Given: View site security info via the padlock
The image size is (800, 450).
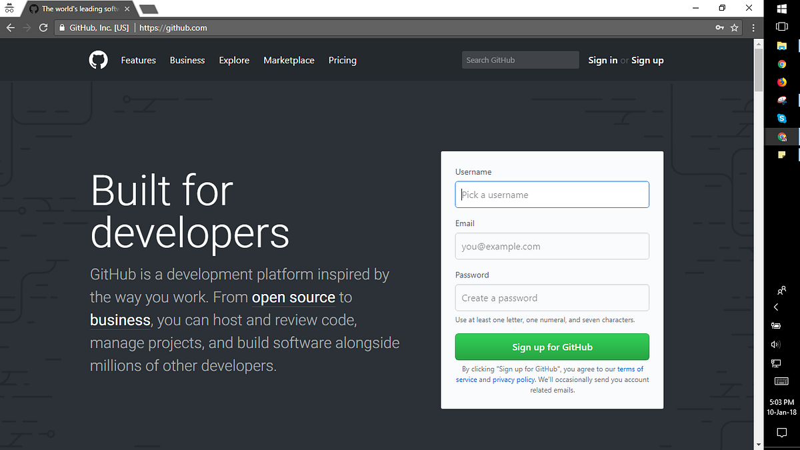Looking at the screenshot, I should click(x=61, y=27).
